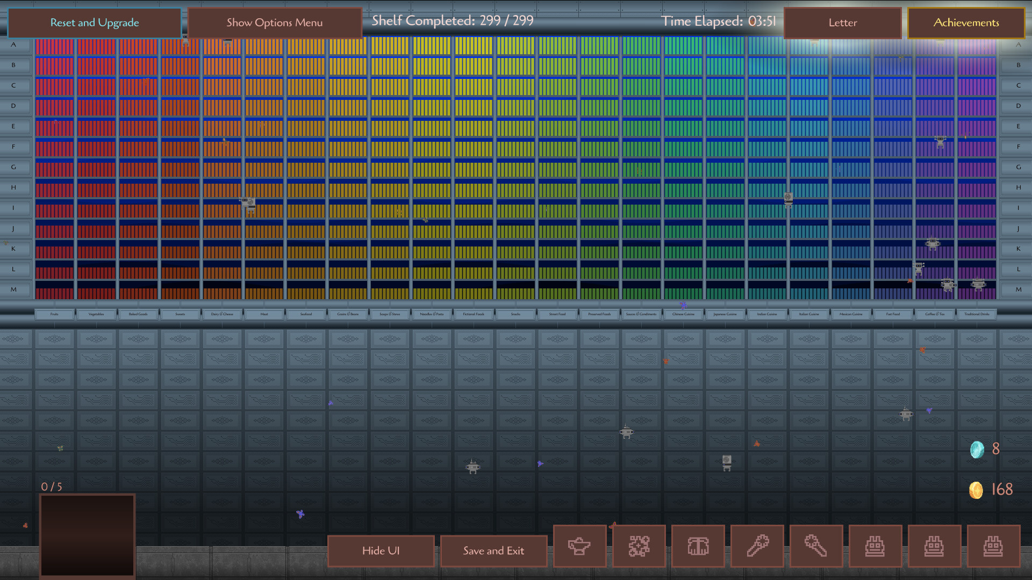Select the Seafood shelf label
The image size is (1032, 580).
click(306, 314)
